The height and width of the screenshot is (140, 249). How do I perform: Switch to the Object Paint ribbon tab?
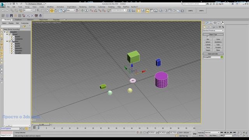[43, 20]
